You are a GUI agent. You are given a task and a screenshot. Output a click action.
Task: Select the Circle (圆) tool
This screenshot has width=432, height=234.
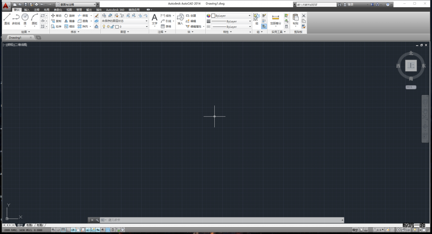coord(25,18)
